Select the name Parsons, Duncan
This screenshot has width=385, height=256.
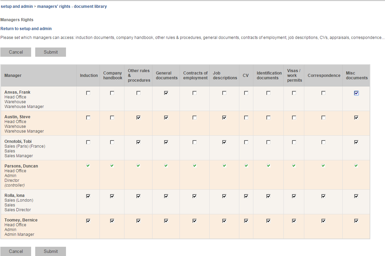(x=21, y=166)
